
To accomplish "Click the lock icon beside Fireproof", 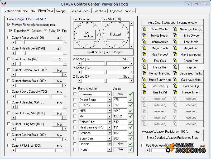I will click(175, 67).
